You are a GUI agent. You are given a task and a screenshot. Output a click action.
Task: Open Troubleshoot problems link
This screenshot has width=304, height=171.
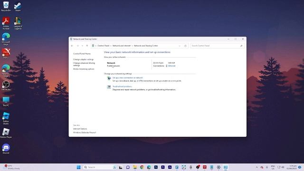pyautogui.click(x=122, y=86)
